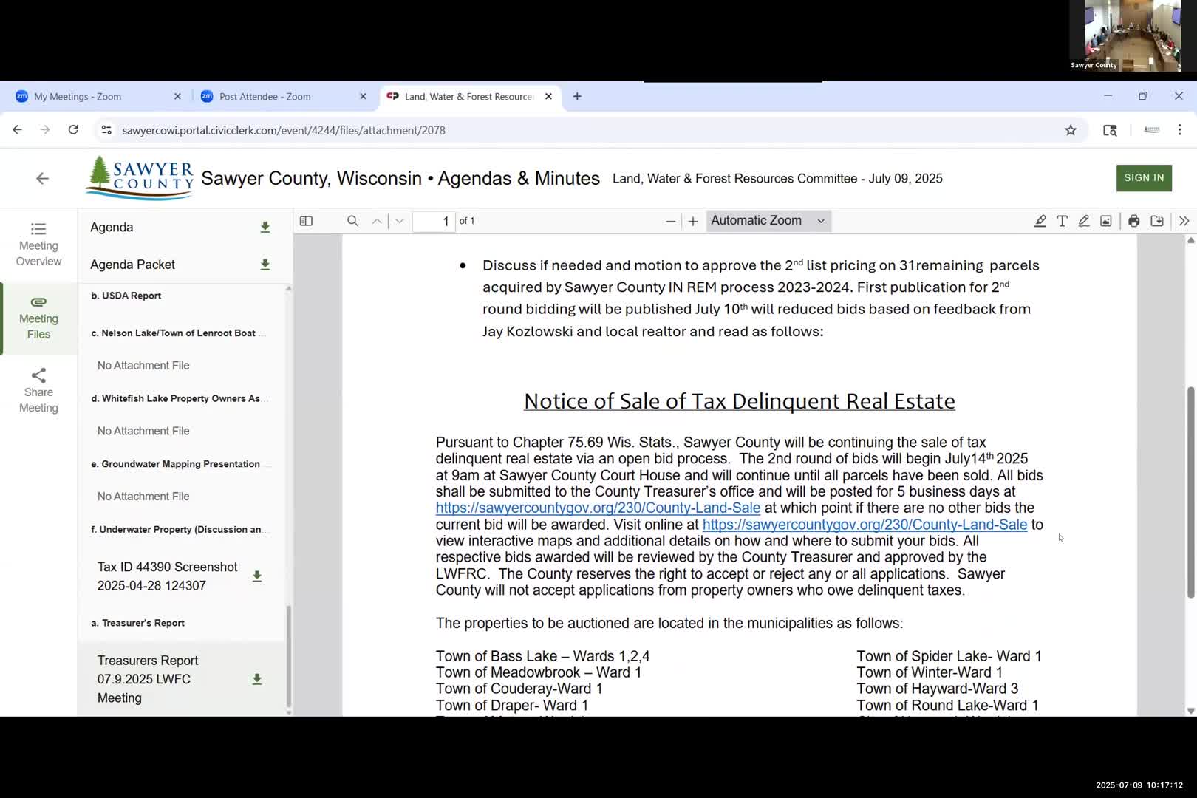Click the PDF zoom in plus button

(x=692, y=221)
